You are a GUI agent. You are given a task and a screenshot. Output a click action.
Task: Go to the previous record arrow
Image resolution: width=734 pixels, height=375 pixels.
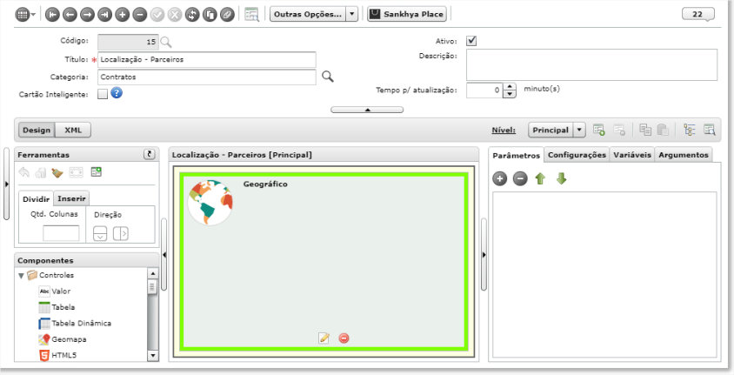click(70, 15)
